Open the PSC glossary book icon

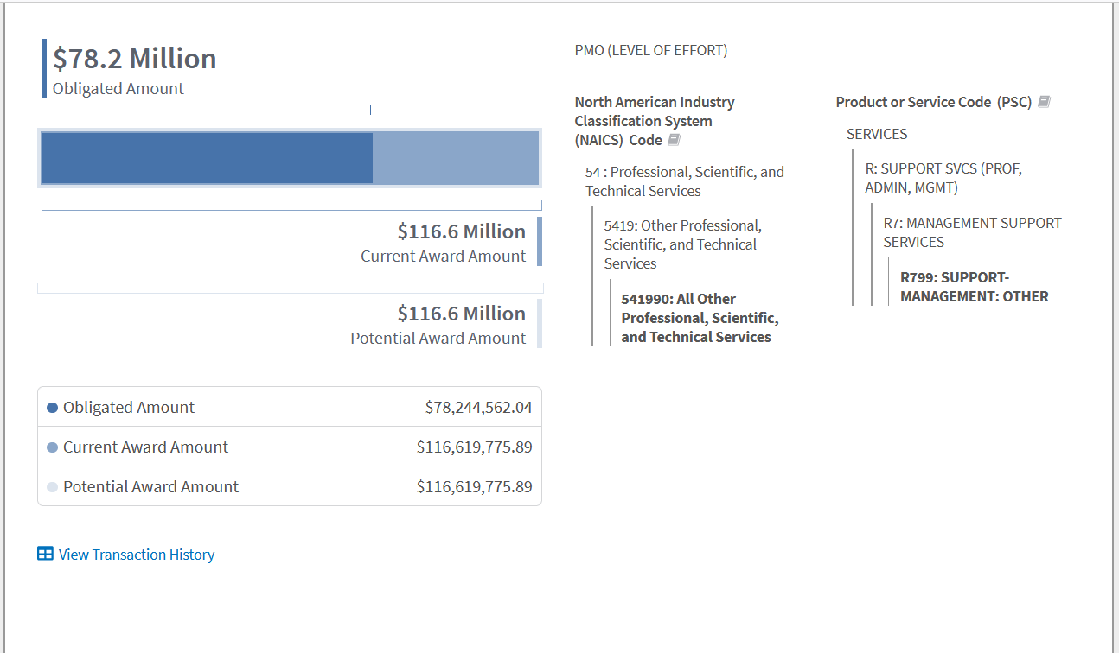(1044, 102)
